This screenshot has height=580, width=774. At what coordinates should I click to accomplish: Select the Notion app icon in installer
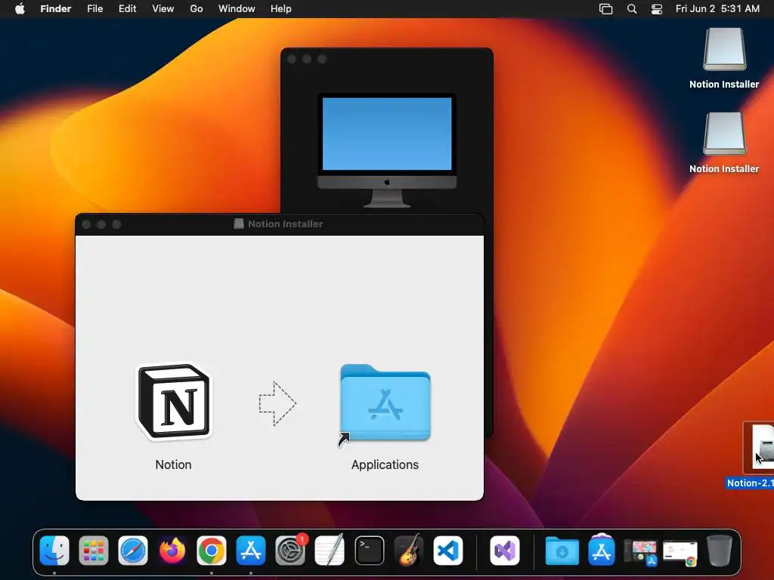click(x=174, y=402)
